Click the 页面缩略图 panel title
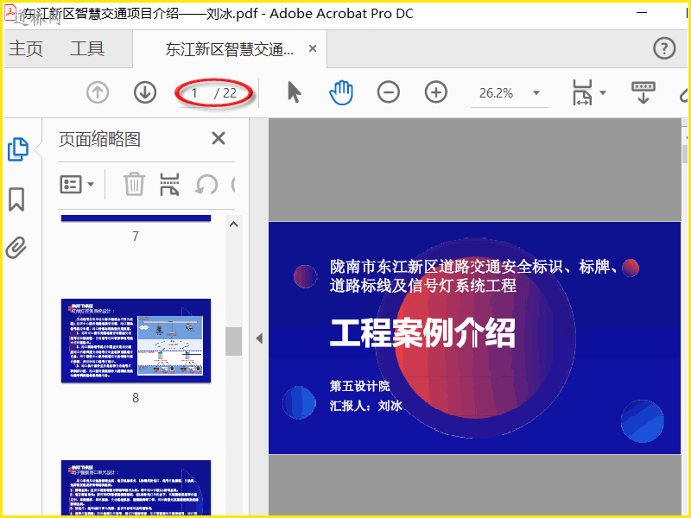The image size is (691, 518). [99, 140]
